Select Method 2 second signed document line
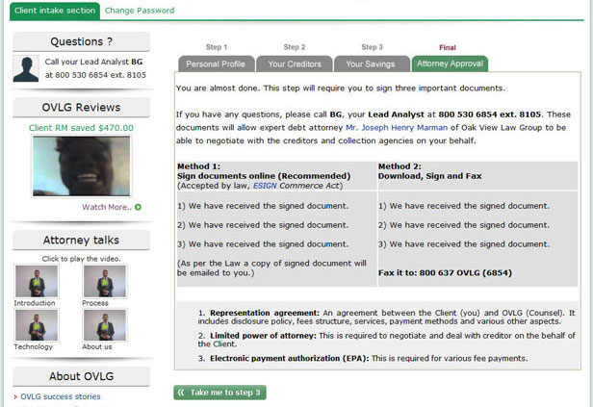Screen dimensions: 593x407 [x=464, y=225]
